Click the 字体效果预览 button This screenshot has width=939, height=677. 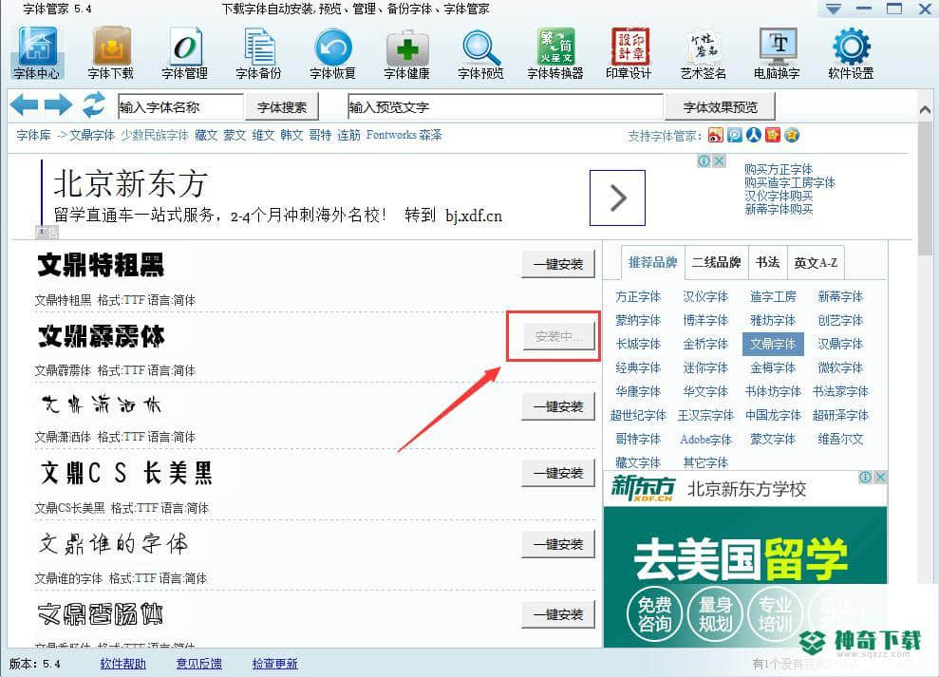coord(721,107)
